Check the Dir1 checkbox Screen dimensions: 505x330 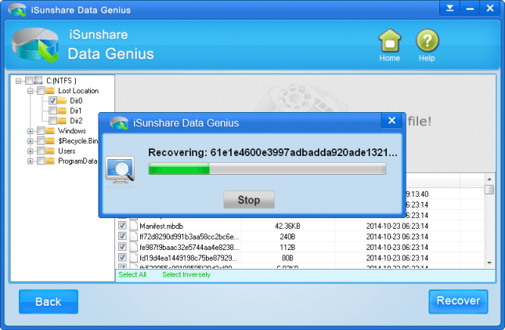click(x=52, y=111)
